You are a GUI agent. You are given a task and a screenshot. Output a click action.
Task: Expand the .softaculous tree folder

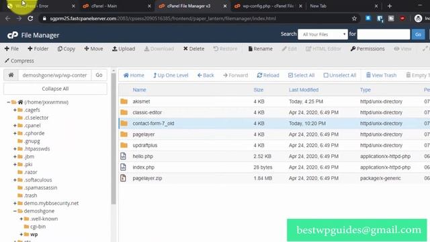(15, 179)
